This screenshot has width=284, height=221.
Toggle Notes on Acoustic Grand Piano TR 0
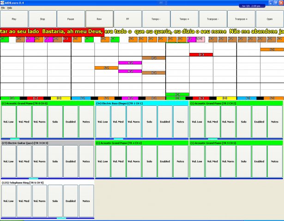click(86, 122)
